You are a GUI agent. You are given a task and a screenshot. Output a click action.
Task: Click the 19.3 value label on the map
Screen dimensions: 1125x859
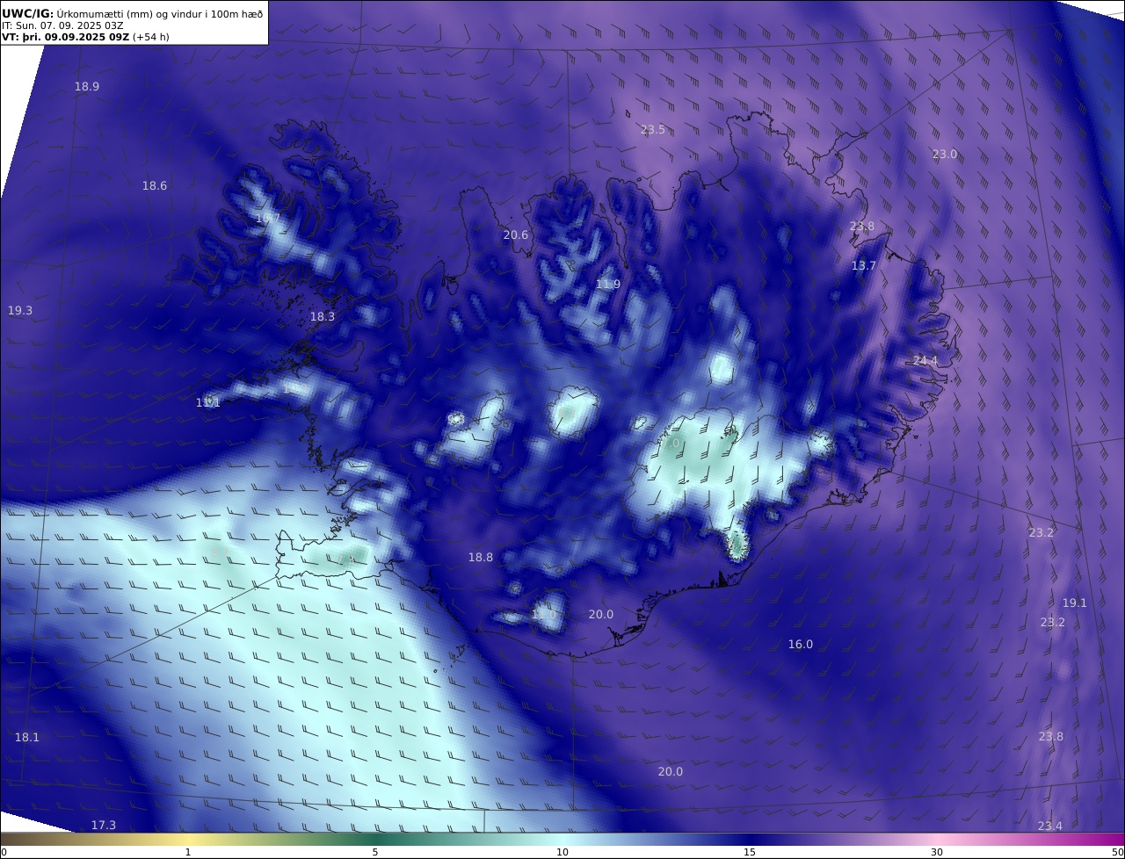(20, 311)
